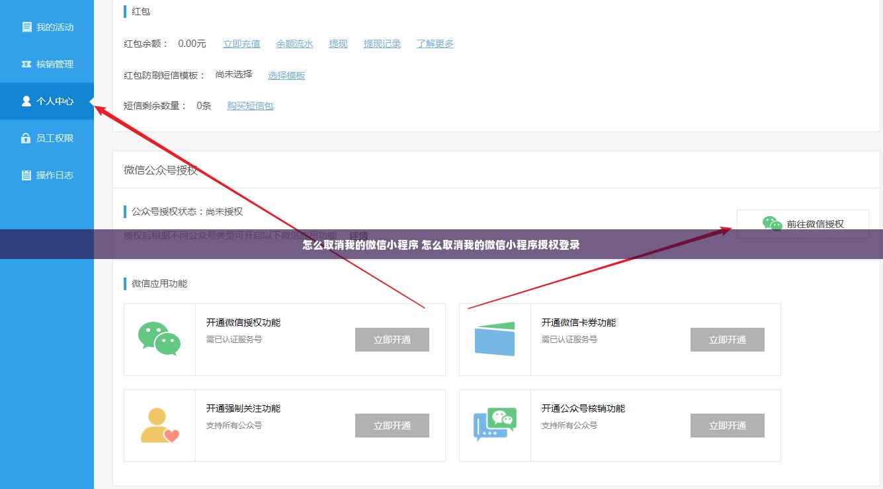Open the 提现记录 link

(382, 44)
